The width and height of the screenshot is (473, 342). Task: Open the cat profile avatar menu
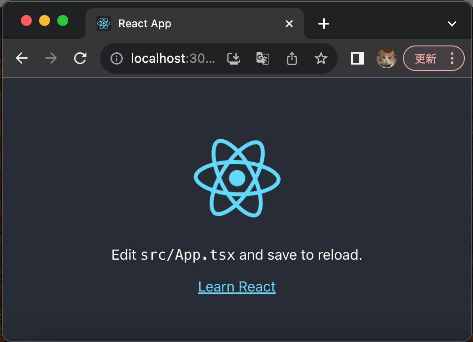tap(387, 58)
